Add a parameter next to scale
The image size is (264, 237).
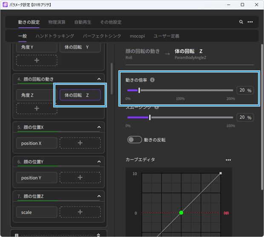(80, 212)
